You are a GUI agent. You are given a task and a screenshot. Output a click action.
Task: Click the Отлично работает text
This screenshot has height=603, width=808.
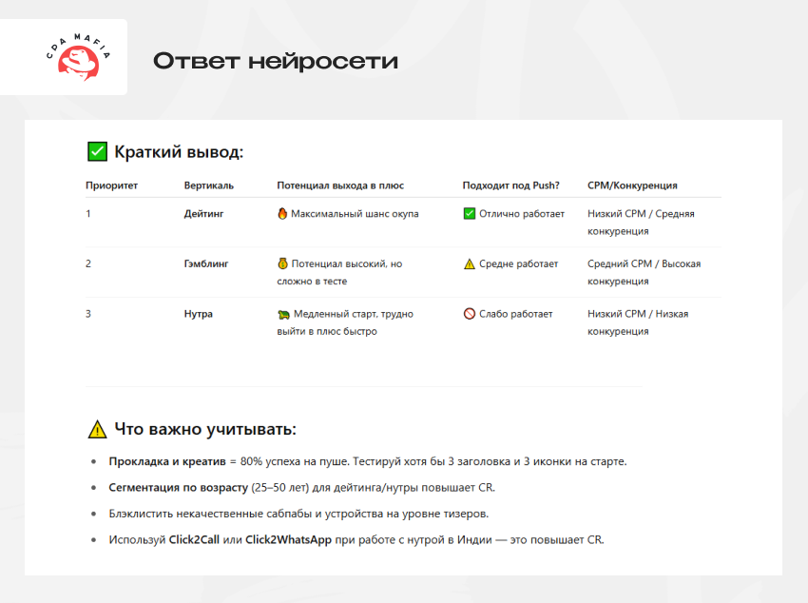pyautogui.click(x=522, y=214)
